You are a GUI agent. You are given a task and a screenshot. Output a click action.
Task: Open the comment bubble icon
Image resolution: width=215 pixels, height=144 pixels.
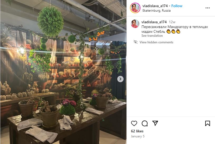pos(145,123)
